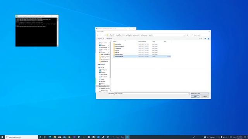Click the Back arrow in file dialog
248x139 pixels.
click(x=98, y=35)
